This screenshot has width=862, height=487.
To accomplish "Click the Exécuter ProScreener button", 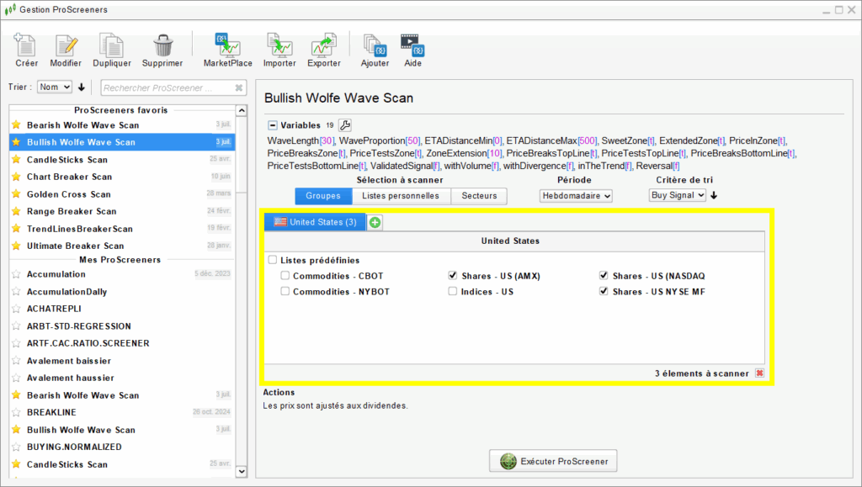I will 552,460.
